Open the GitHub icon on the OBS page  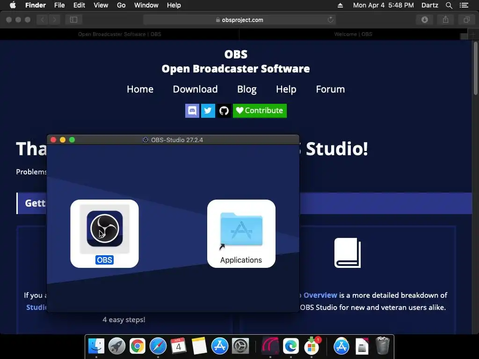(x=224, y=110)
